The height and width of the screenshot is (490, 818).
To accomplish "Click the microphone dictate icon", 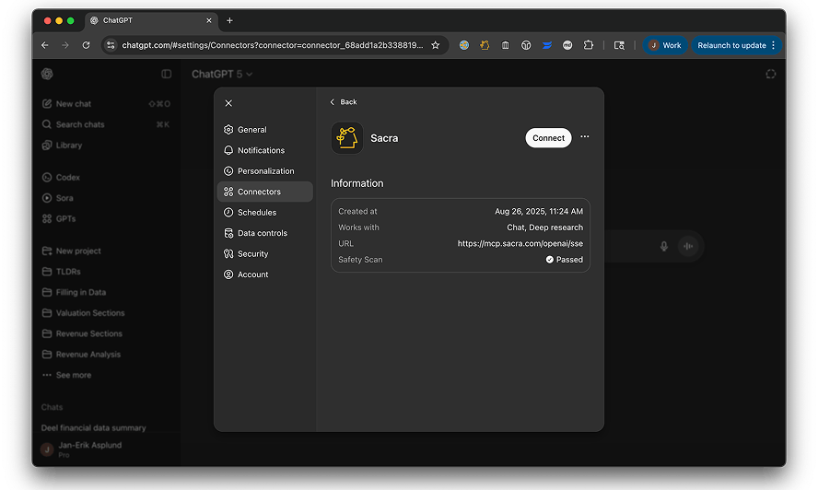I will [x=663, y=246].
